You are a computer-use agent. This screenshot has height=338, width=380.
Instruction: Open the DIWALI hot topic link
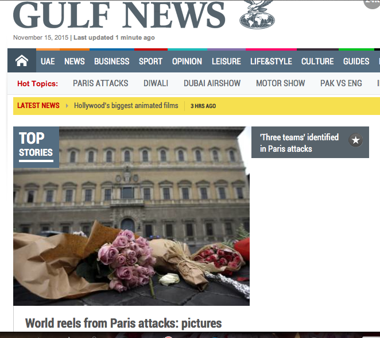pyautogui.click(x=156, y=83)
